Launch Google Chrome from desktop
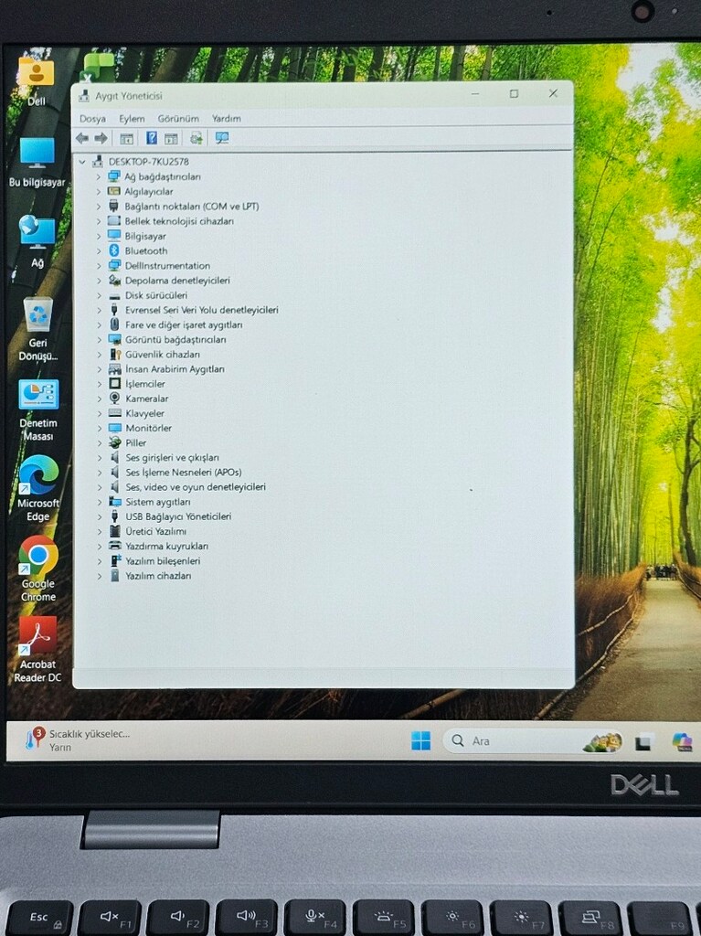The width and height of the screenshot is (701, 936). click(x=38, y=569)
